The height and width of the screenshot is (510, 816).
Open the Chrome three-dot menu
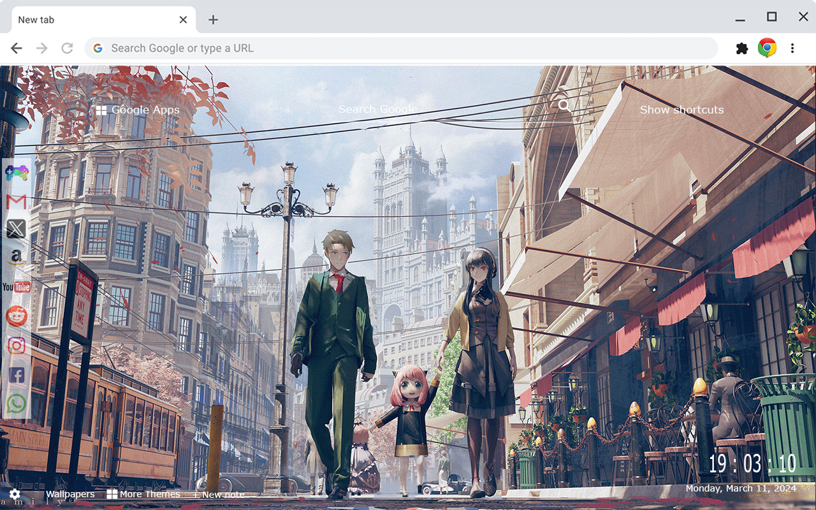tap(792, 47)
